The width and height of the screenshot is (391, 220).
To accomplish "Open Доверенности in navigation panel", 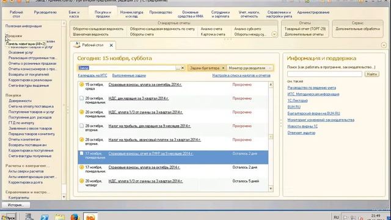I will (x=20, y=101).
